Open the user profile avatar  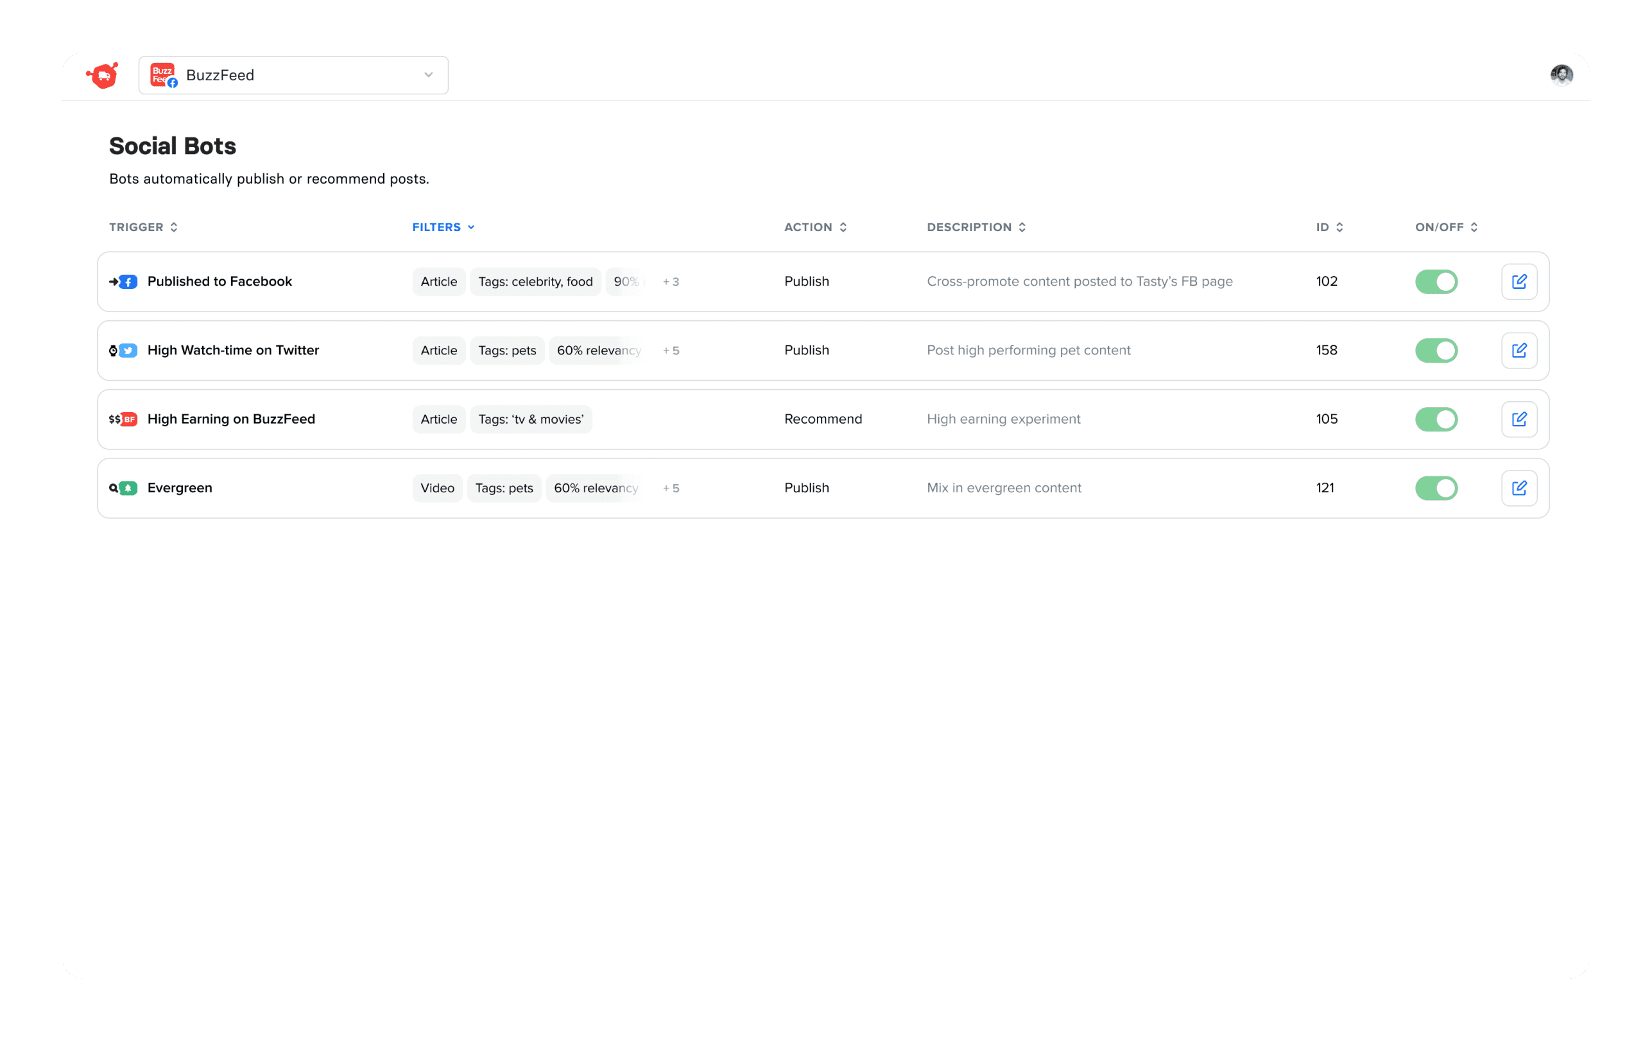coord(1561,74)
